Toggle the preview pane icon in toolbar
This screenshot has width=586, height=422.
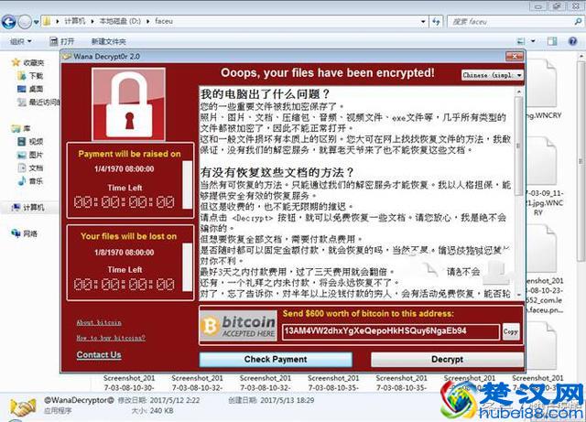pos(552,41)
